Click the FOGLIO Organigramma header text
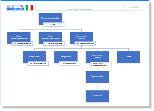The height and width of the screenshot is (111, 154). point(80,9)
